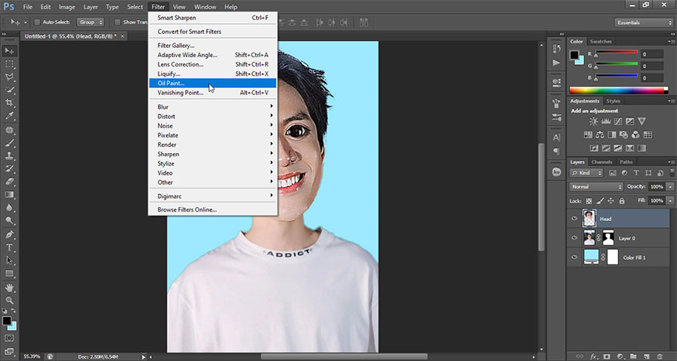Select the Crop tool

(x=10, y=103)
